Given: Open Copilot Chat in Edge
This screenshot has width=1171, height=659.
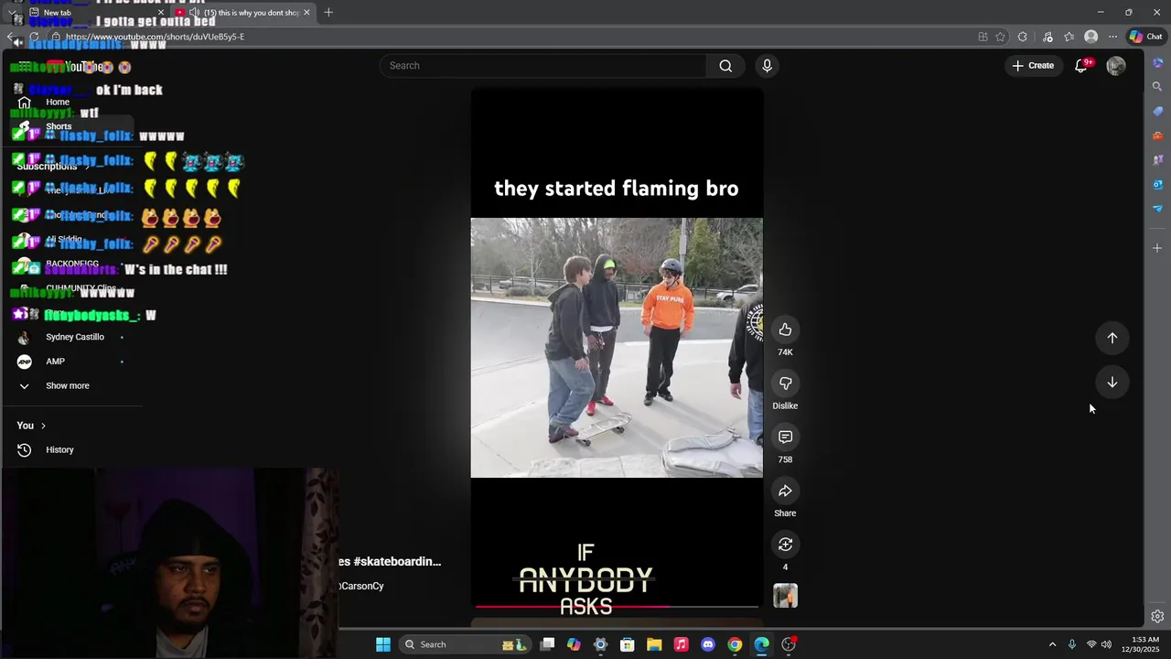Looking at the screenshot, I should click(1145, 37).
